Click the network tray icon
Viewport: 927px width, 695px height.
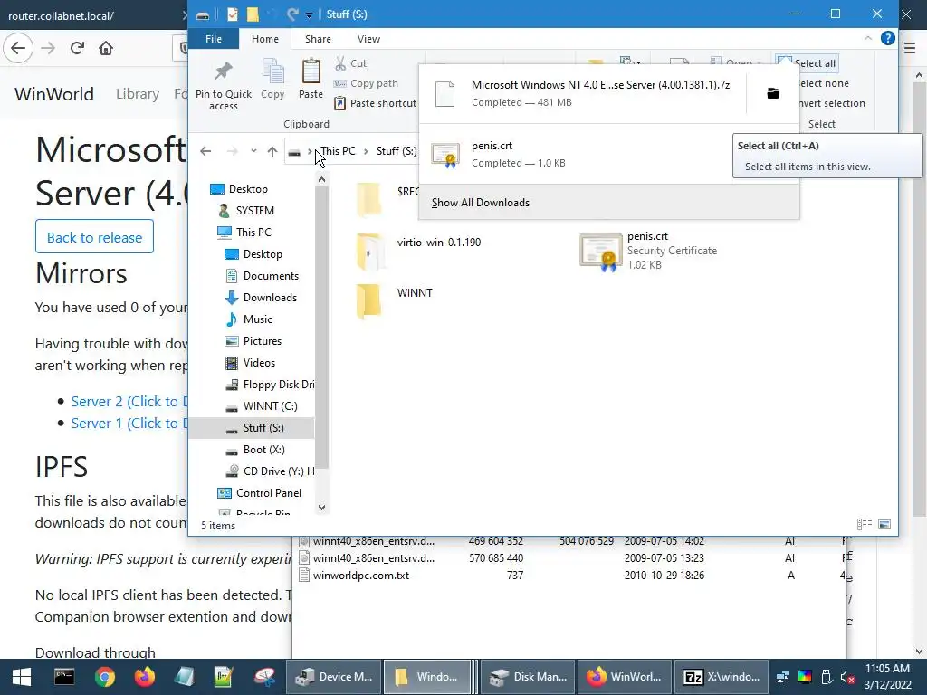[x=783, y=677]
